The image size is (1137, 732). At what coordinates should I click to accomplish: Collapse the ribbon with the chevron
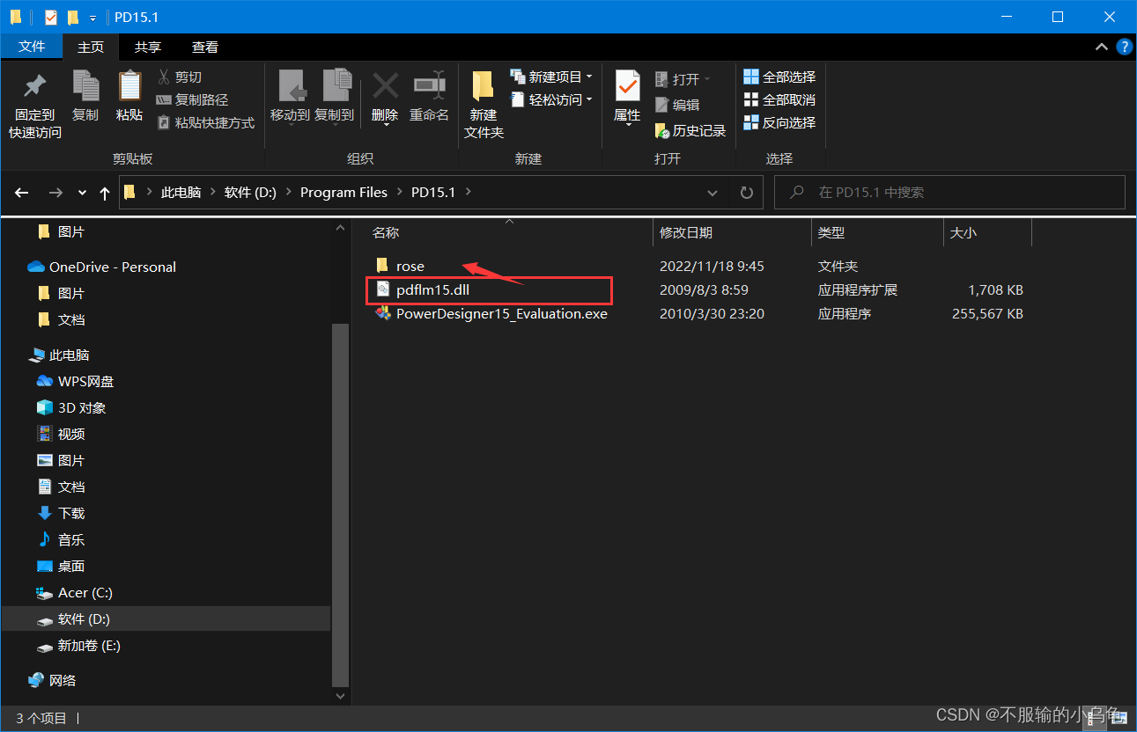pos(1101,47)
